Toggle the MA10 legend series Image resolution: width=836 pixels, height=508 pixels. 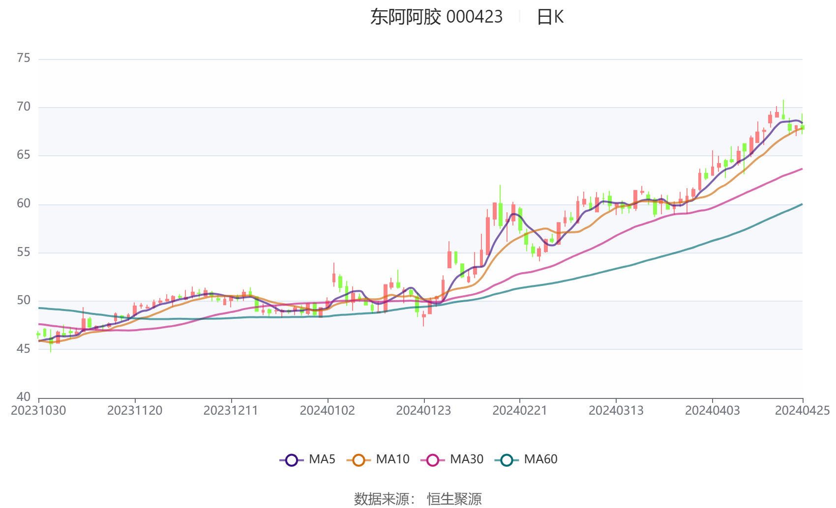coord(378,459)
